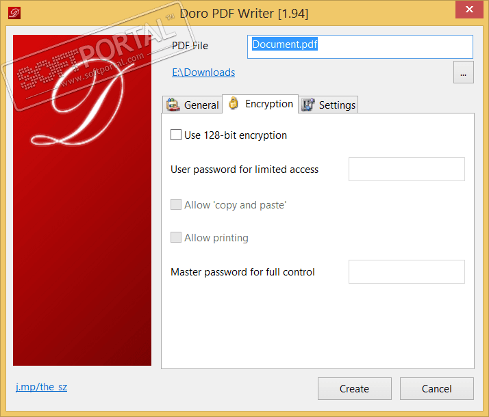Viewport: 489px width, 417px height.
Task: Click the master password input field
Action: pos(407,271)
